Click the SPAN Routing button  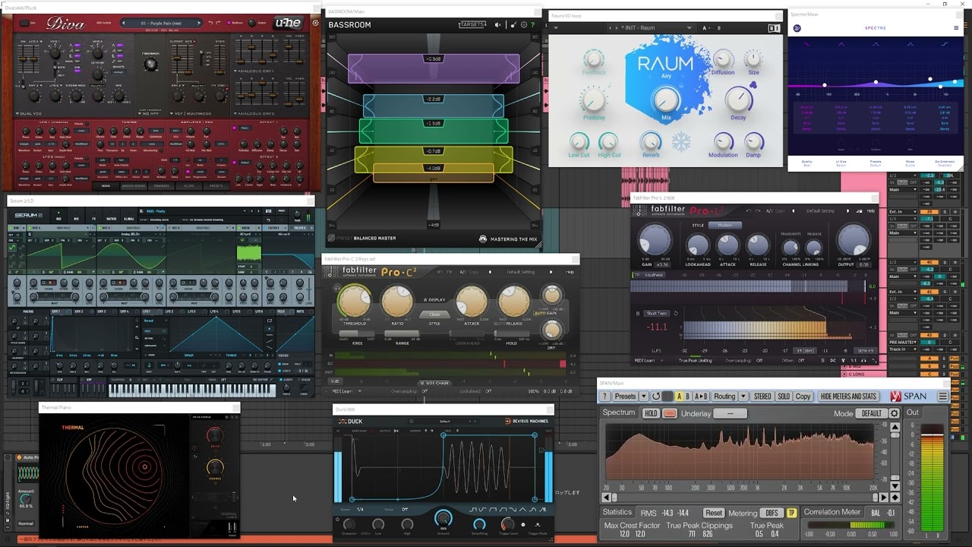(724, 397)
